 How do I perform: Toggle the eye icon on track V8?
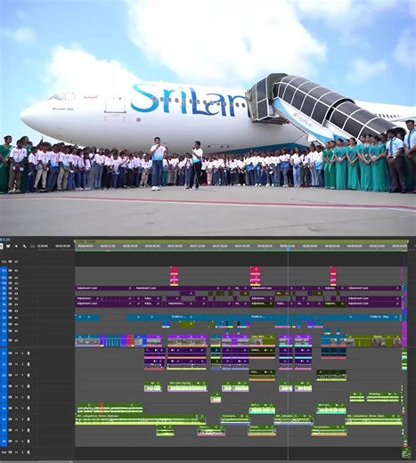(x=16, y=293)
